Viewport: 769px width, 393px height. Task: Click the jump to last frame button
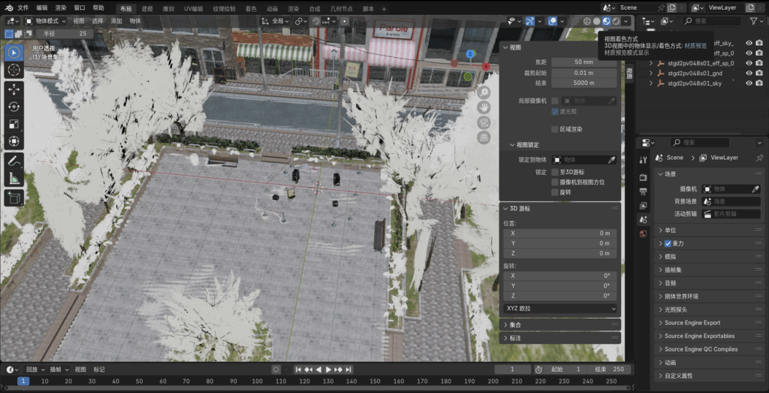[x=348, y=370]
